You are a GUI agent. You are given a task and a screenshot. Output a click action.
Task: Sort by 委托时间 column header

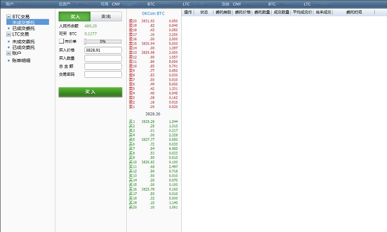point(354,11)
